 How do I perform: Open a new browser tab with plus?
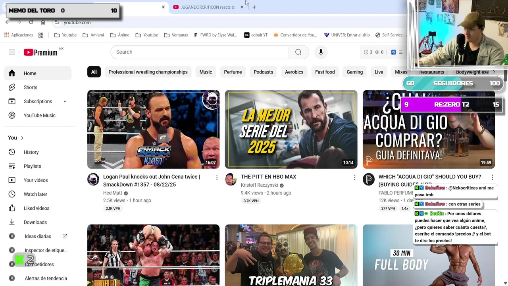tap(254, 7)
